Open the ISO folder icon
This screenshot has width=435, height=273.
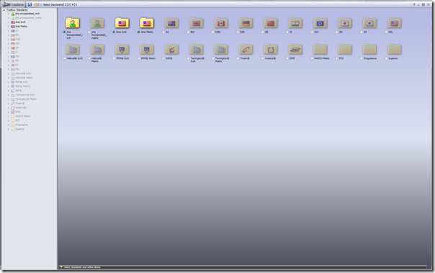(x=320, y=23)
